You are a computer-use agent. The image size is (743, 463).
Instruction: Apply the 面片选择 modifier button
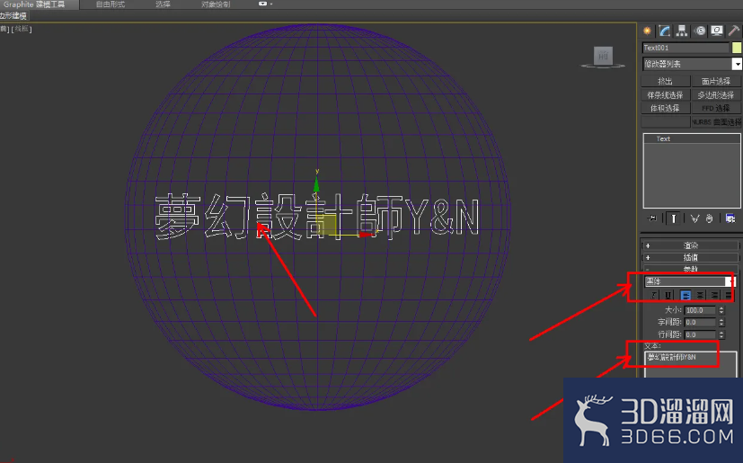(715, 81)
